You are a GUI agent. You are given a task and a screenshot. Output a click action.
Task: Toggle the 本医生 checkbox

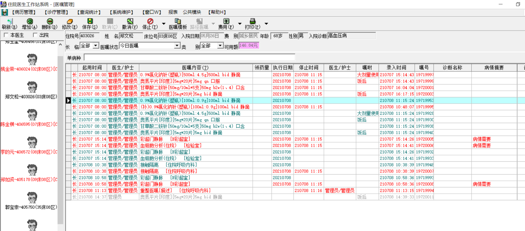pos(6,35)
